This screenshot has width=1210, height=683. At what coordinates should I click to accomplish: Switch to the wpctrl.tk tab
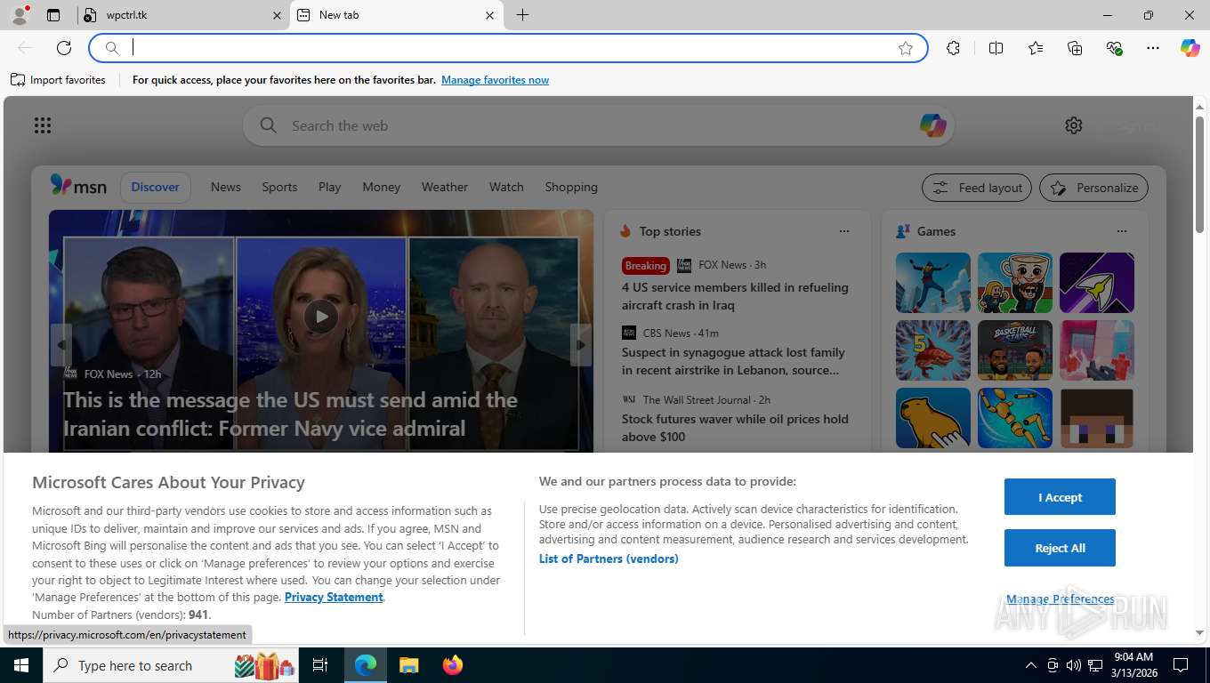pyautogui.click(x=182, y=15)
